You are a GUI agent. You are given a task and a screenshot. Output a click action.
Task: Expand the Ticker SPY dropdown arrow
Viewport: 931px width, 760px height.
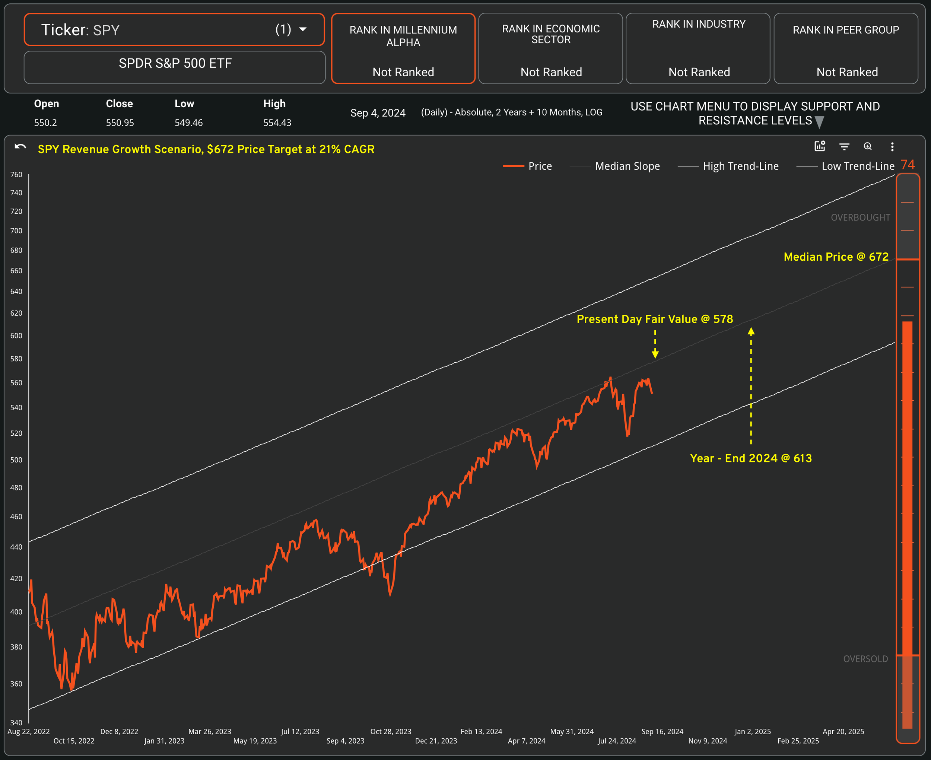pos(302,30)
